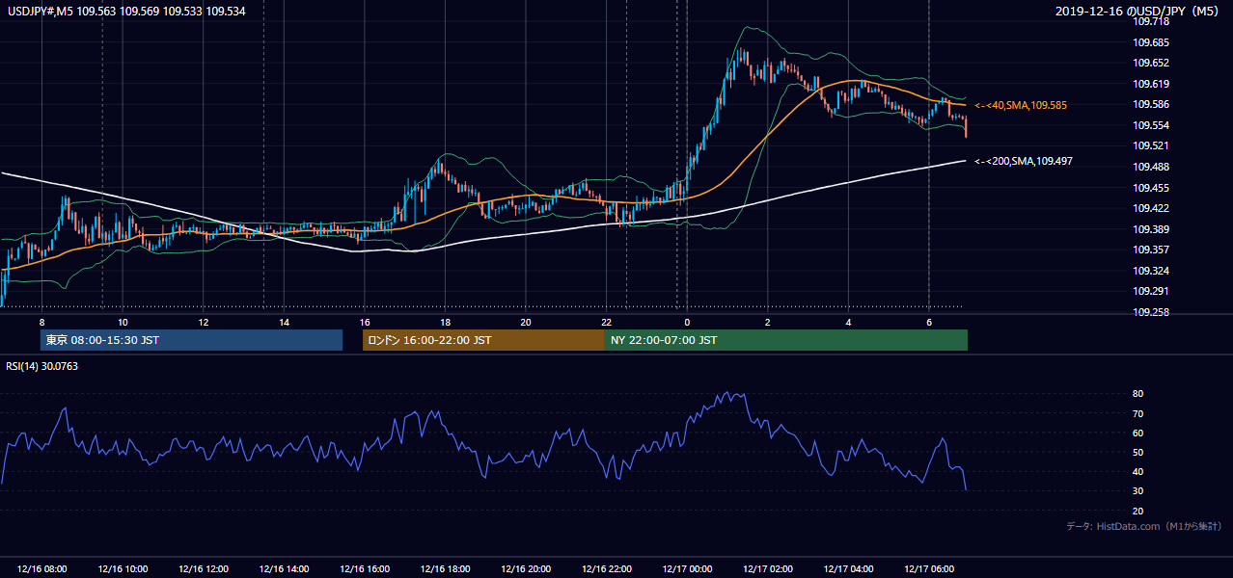Click the 12/17 02:00 time label
The height and width of the screenshot is (578, 1233).
pos(768,569)
